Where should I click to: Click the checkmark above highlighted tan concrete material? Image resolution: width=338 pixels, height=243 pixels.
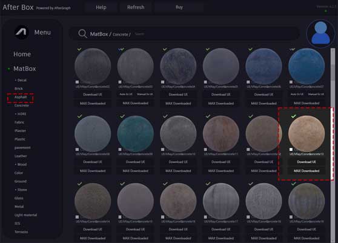click(x=293, y=116)
